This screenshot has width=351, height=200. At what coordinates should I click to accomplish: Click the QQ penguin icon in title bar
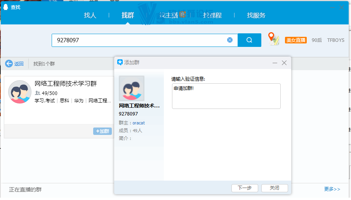[6, 7]
